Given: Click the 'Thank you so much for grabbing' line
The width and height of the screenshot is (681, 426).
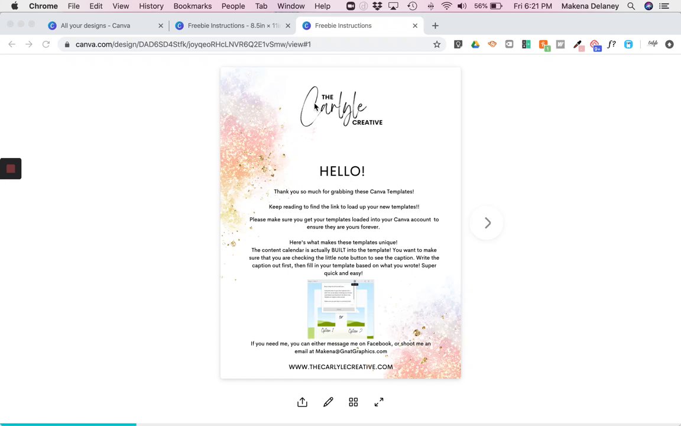Looking at the screenshot, I should pyautogui.click(x=343, y=191).
